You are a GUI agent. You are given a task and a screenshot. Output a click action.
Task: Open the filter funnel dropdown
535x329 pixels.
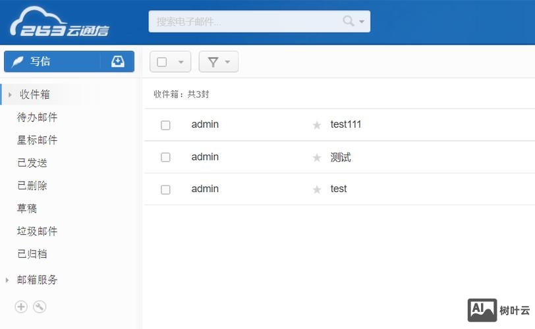219,62
